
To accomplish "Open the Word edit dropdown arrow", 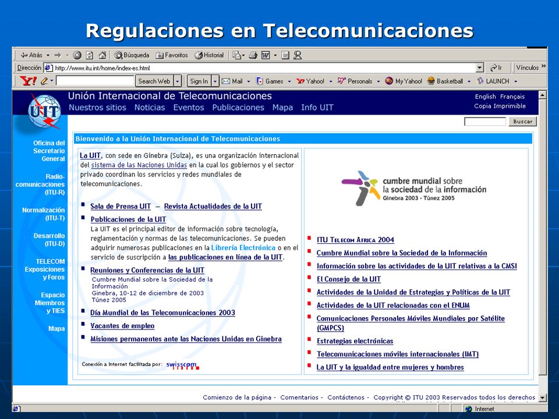I will [275, 56].
